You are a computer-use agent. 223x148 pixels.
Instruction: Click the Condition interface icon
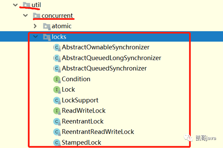pyautogui.click(x=57, y=79)
